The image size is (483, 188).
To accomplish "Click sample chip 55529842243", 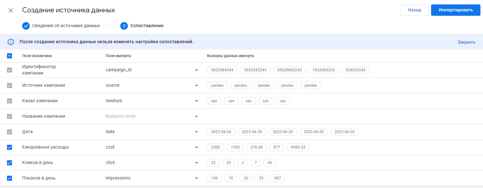I will tap(289, 70).
